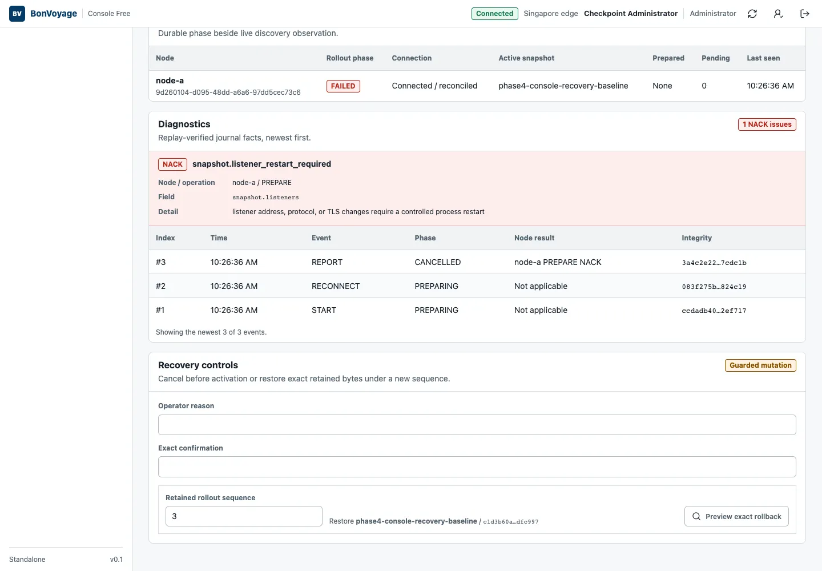
Task: Click the red NACK tag
Action: pos(172,164)
